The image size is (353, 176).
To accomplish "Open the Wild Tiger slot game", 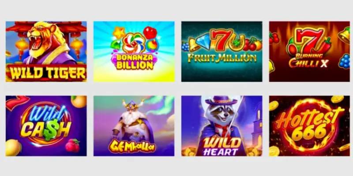I will [x=46, y=51].
